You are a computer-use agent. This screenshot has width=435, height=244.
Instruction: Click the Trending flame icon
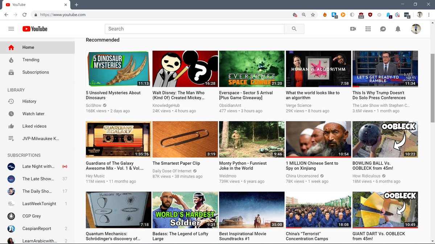pyautogui.click(x=11, y=60)
